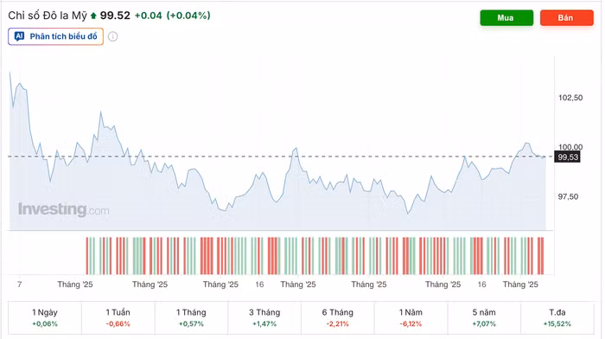The width and height of the screenshot is (605, 339).
Task: Click the red Bán sell button
Action: point(566,18)
